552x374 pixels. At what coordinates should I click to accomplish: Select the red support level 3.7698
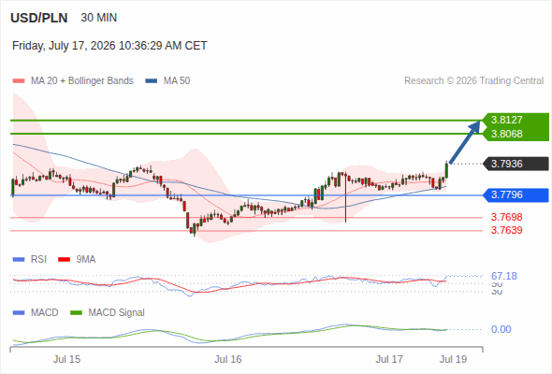tap(506, 217)
